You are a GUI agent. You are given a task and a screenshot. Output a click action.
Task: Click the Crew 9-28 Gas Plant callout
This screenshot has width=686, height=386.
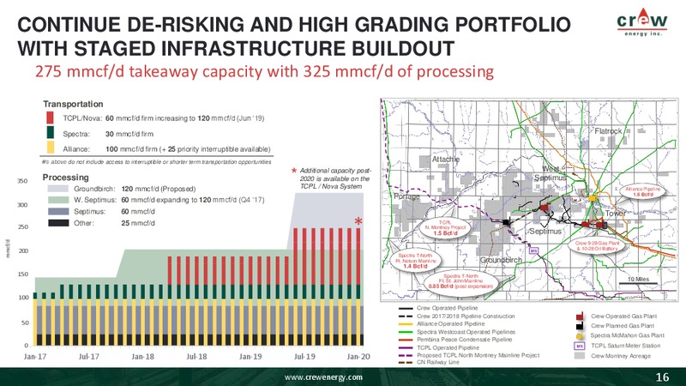tap(597, 245)
